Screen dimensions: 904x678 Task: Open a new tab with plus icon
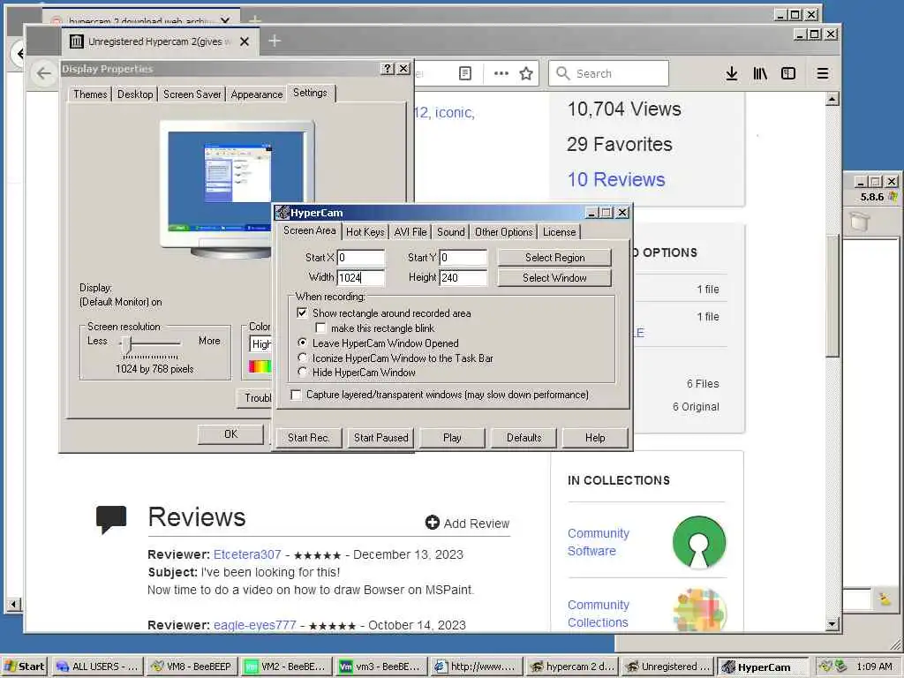click(x=275, y=41)
